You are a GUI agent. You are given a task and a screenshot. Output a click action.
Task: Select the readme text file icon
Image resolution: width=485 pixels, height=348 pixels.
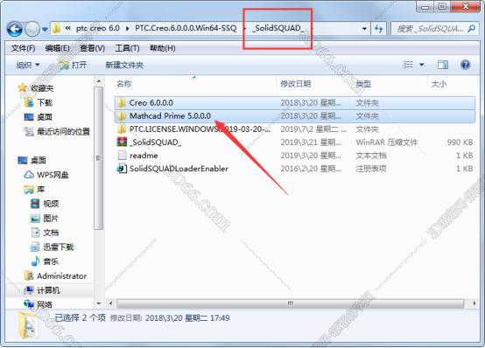tap(123, 155)
